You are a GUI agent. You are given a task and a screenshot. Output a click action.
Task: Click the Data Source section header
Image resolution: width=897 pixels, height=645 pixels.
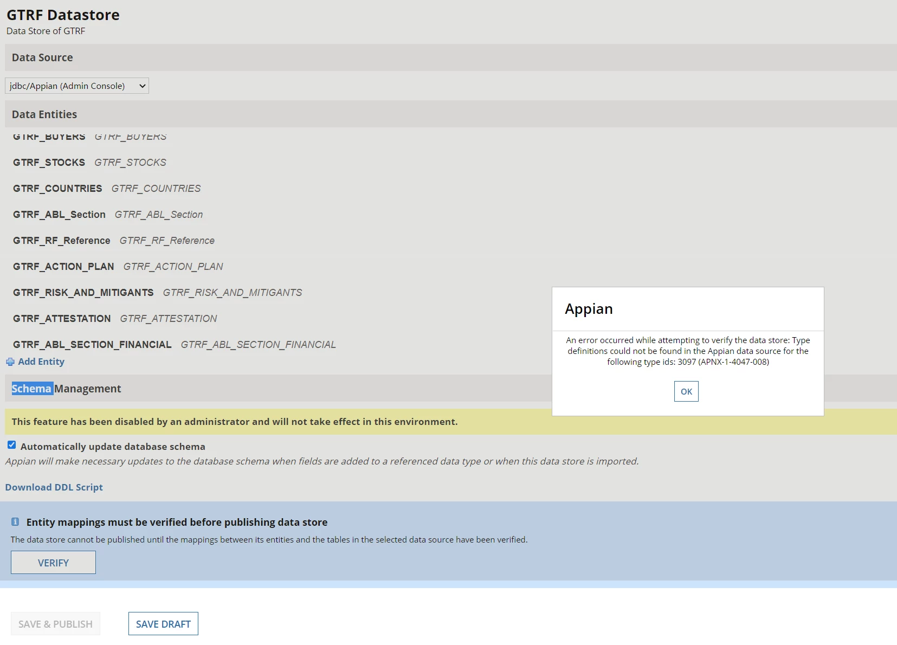point(451,57)
